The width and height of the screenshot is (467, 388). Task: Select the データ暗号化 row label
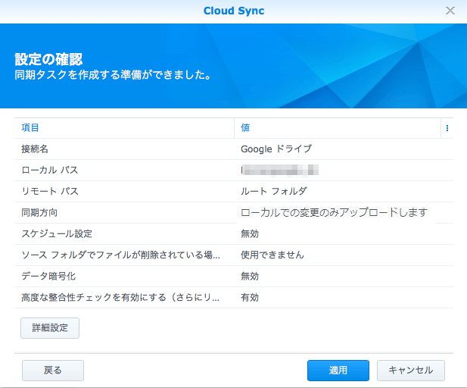click(48, 276)
